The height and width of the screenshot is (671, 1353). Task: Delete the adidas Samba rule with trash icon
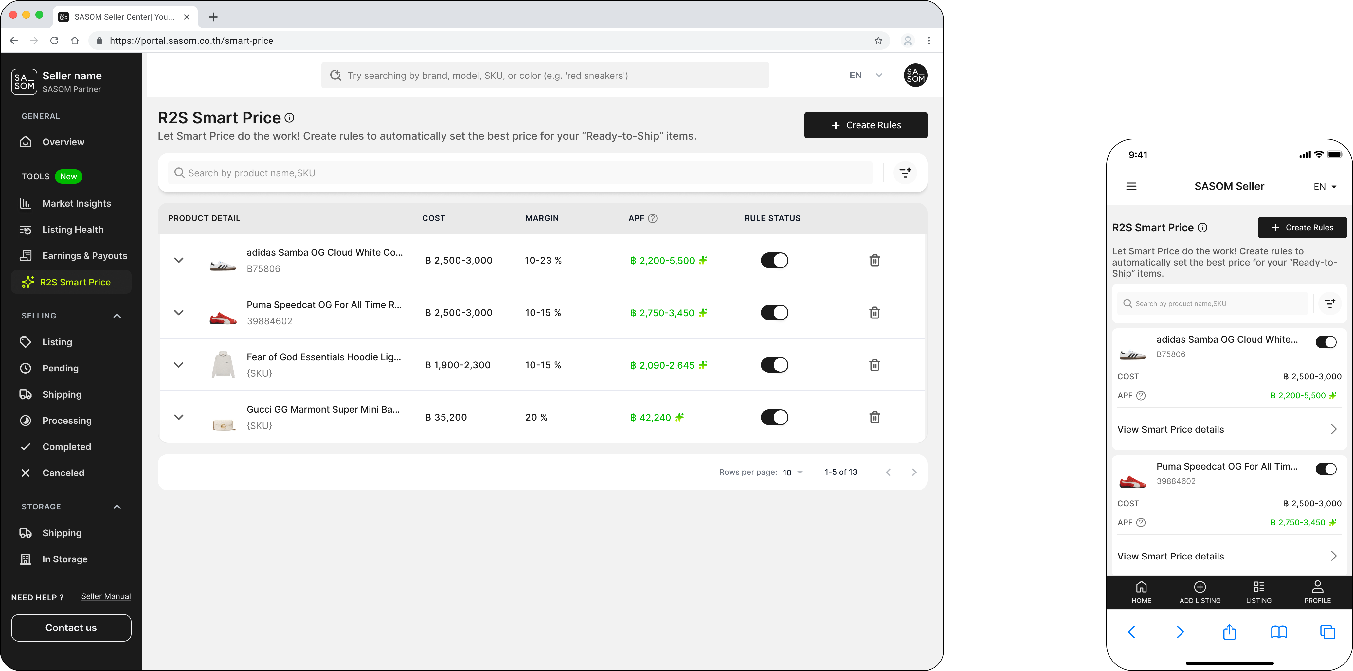[x=875, y=260]
